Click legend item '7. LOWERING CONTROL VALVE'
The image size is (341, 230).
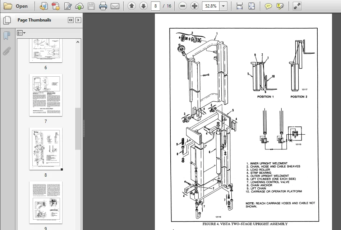click(268, 182)
